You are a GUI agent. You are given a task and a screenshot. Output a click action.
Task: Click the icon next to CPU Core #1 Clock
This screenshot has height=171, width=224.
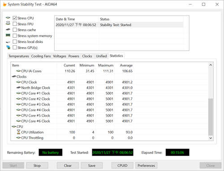[x=18, y=93]
